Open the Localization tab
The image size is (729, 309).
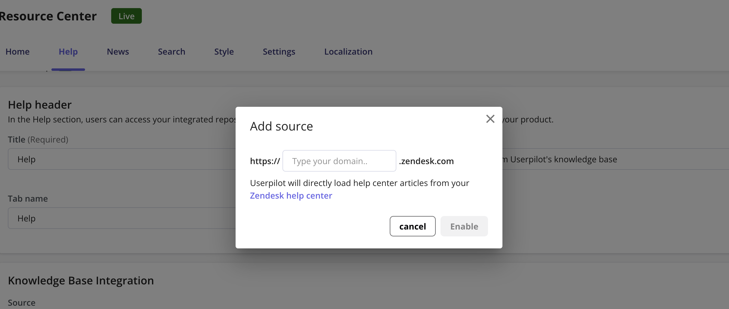tap(348, 52)
